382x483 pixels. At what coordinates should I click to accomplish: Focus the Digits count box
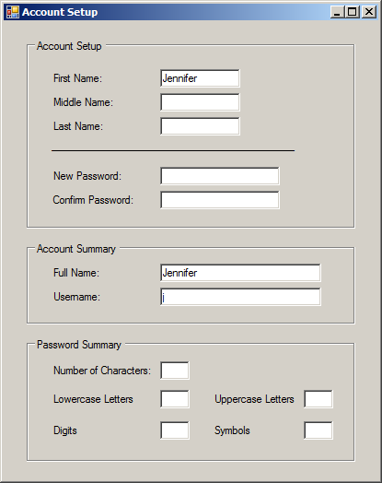click(175, 430)
